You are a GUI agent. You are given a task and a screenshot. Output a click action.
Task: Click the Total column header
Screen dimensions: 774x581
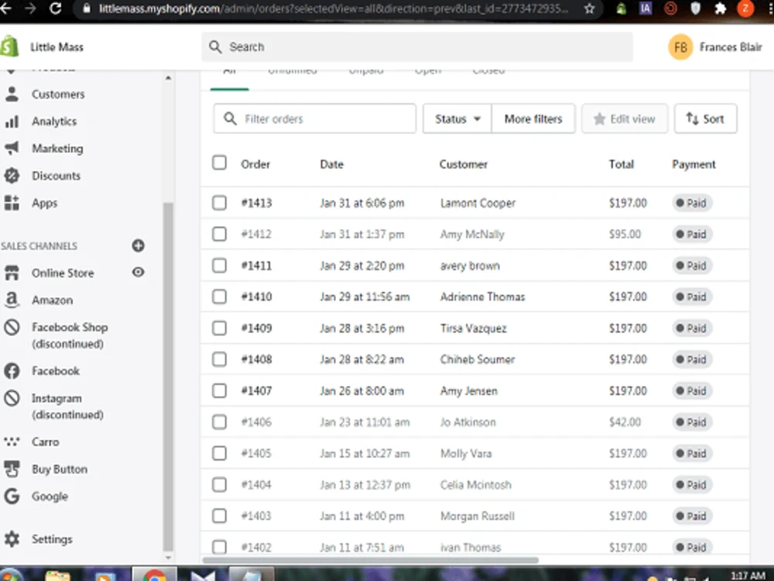tap(621, 164)
